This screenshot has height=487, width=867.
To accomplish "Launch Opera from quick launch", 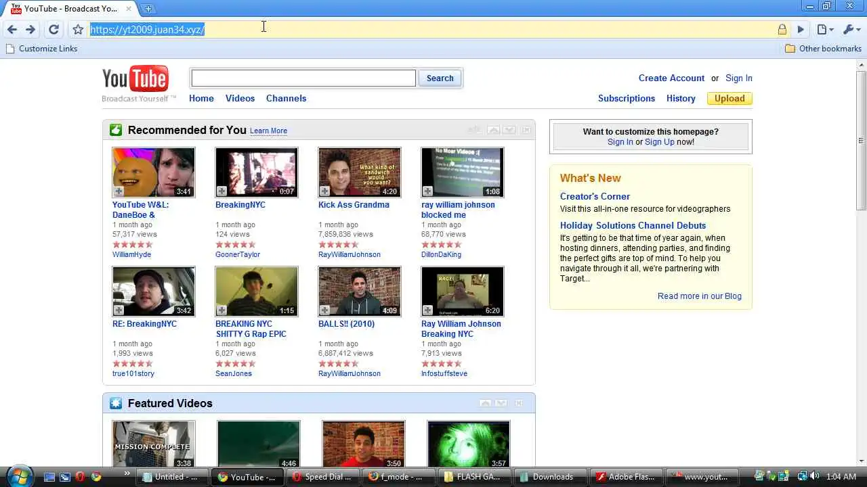I will pyautogui.click(x=81, y=477).
